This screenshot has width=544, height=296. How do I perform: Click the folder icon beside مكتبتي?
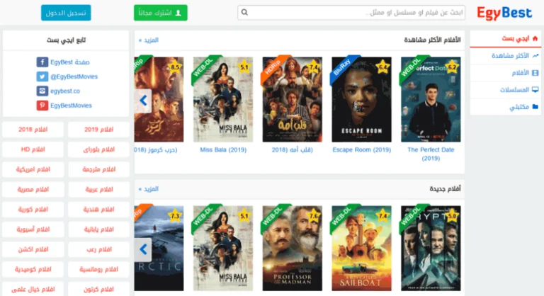535,106
